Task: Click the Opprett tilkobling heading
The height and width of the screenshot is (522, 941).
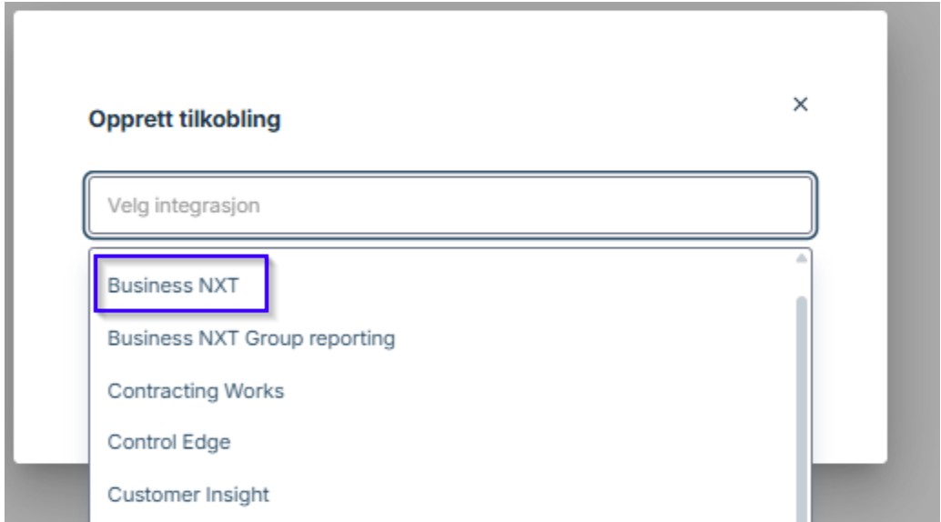Action: 183,119
